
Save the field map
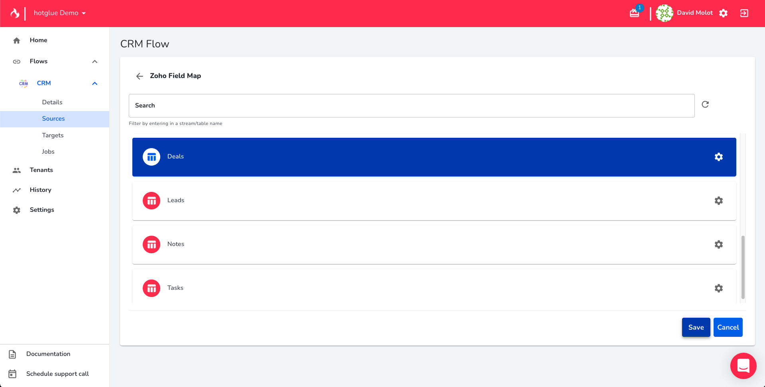click(x=696, y=327)
